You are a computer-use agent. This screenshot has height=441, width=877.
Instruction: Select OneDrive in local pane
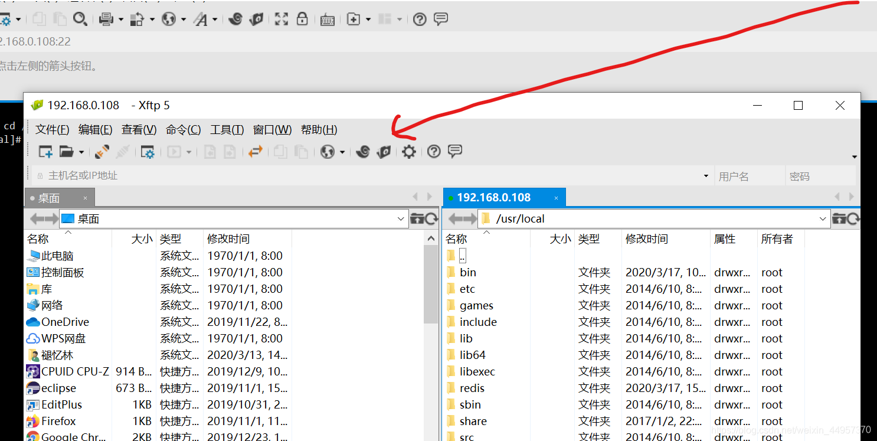pos(65,322)
